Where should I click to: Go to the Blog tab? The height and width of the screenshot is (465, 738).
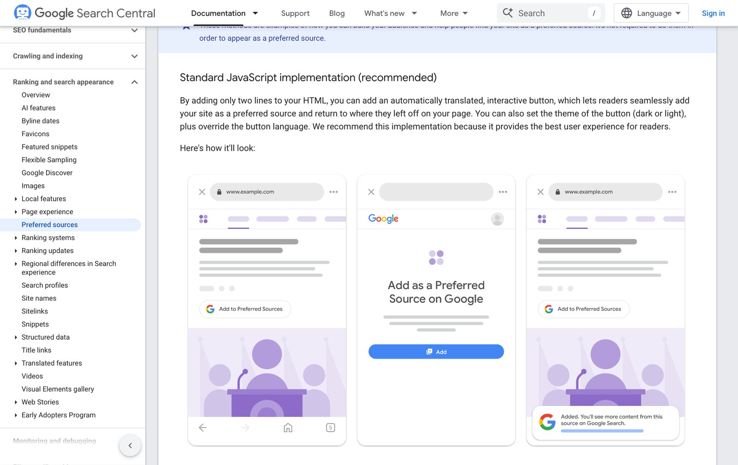[337, 13]
